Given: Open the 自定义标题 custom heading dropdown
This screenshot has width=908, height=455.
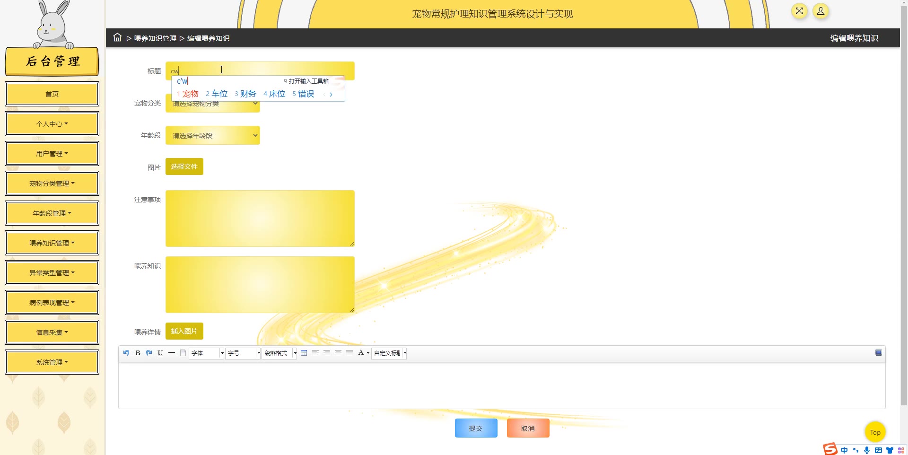Looking at the screenshot, I should click(x=389, y=353).
